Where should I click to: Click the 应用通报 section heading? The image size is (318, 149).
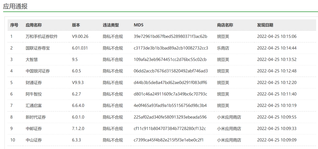click(x=15, y=6)
